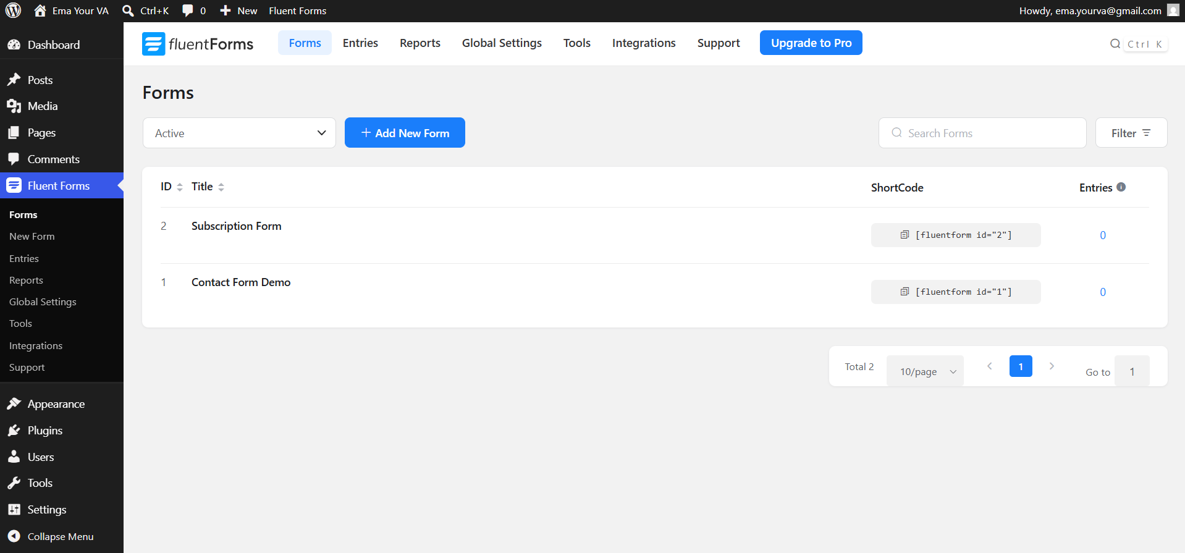Open the Filter options button

pos(1131,133)
